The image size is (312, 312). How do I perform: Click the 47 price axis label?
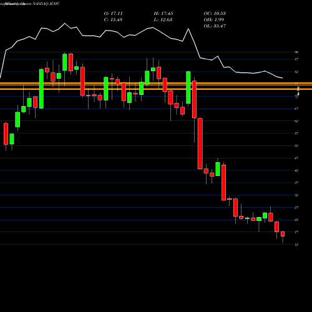pos(296,158)
